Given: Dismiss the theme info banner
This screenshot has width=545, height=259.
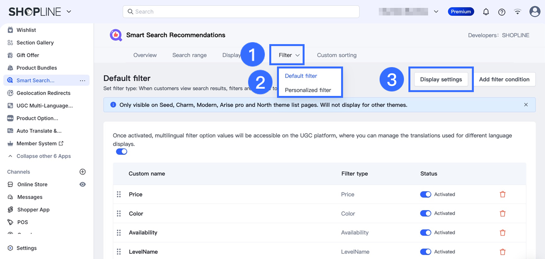Looking at the screenshot, I should [526, 105].
